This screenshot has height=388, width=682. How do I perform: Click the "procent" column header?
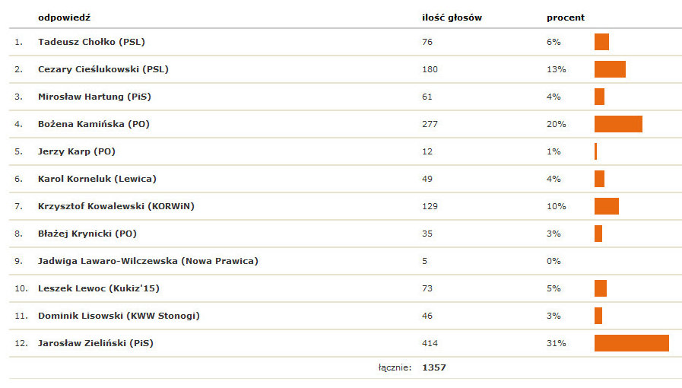565,17
